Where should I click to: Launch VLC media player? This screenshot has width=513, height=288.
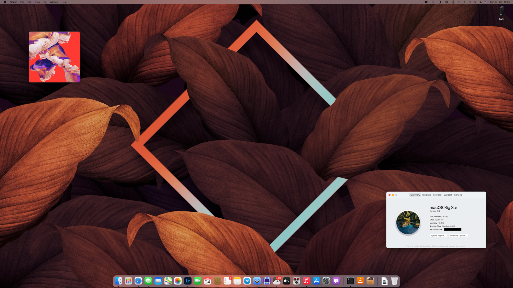[360, 281]
